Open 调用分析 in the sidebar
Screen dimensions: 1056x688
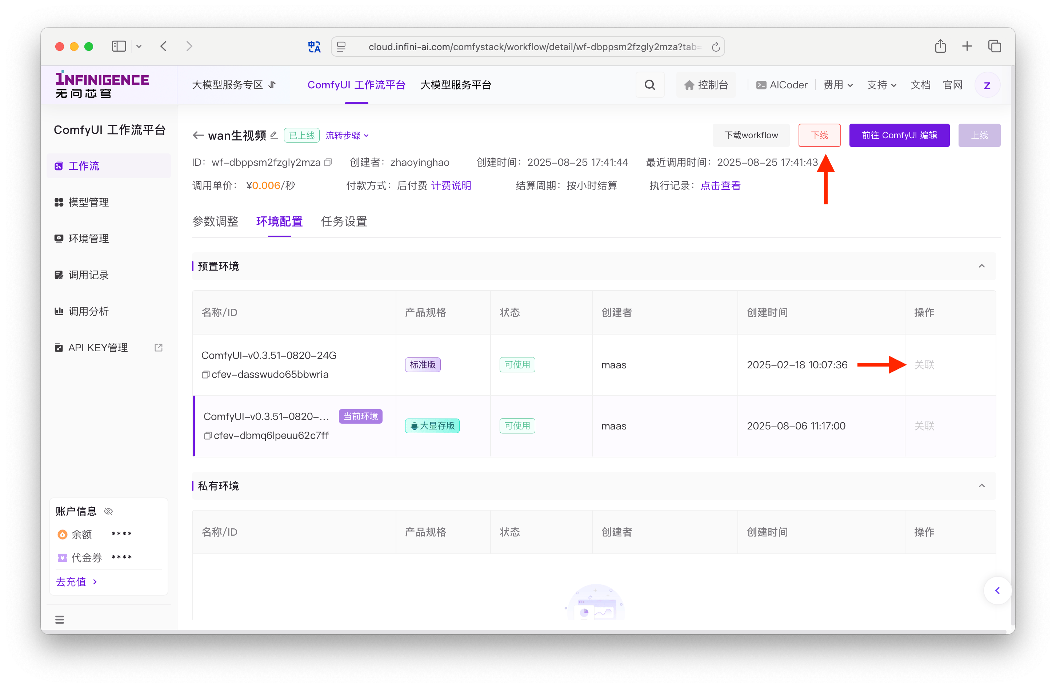point(109,311)
